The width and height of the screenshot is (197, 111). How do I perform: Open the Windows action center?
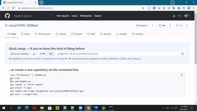coord(192,108)
